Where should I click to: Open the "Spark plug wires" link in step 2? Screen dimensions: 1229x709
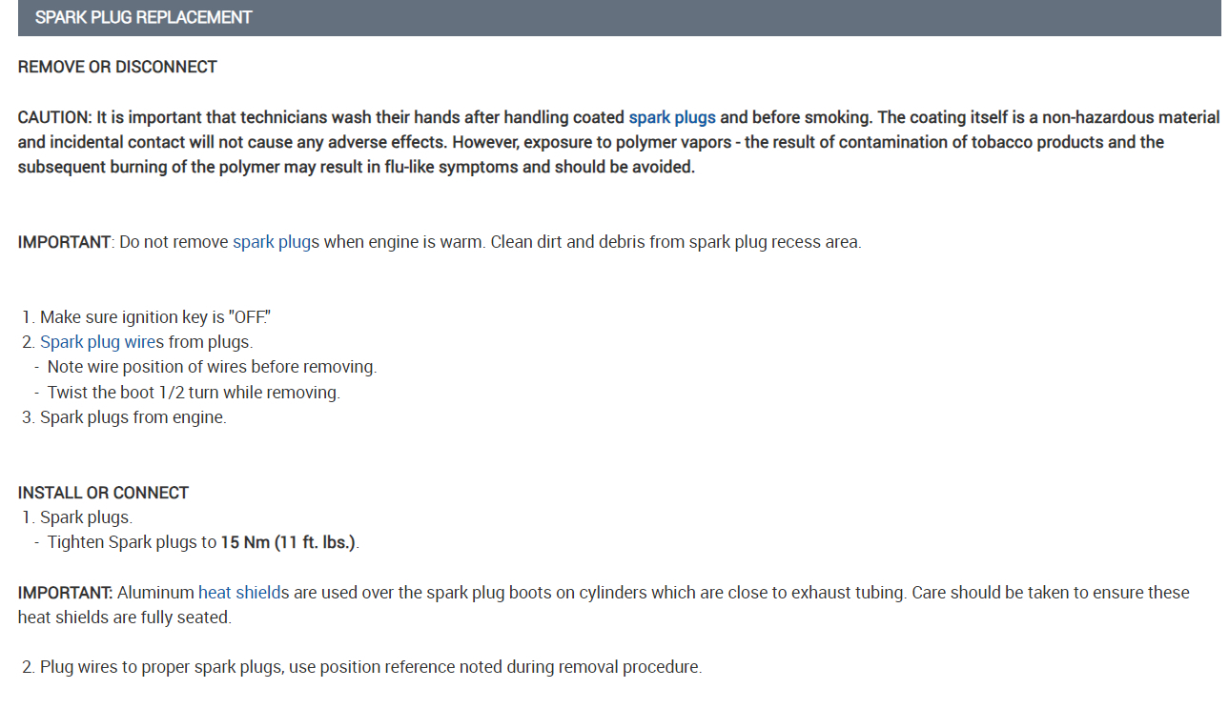[102, 341]
